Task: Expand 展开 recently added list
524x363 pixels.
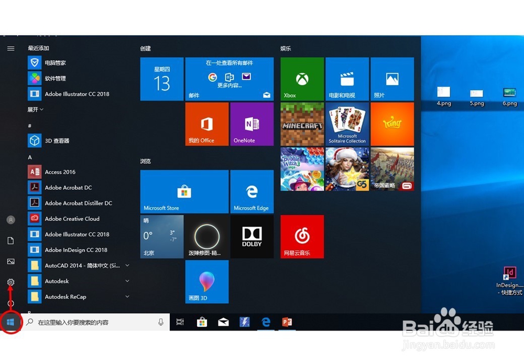Action: pyautogui.click(x=36, y=110)
